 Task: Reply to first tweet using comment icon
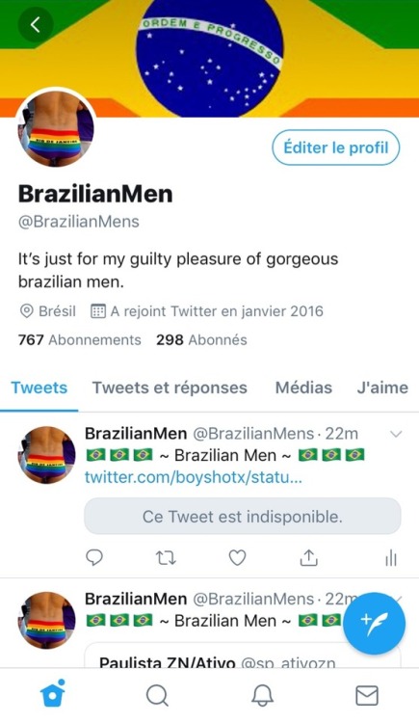94,558
